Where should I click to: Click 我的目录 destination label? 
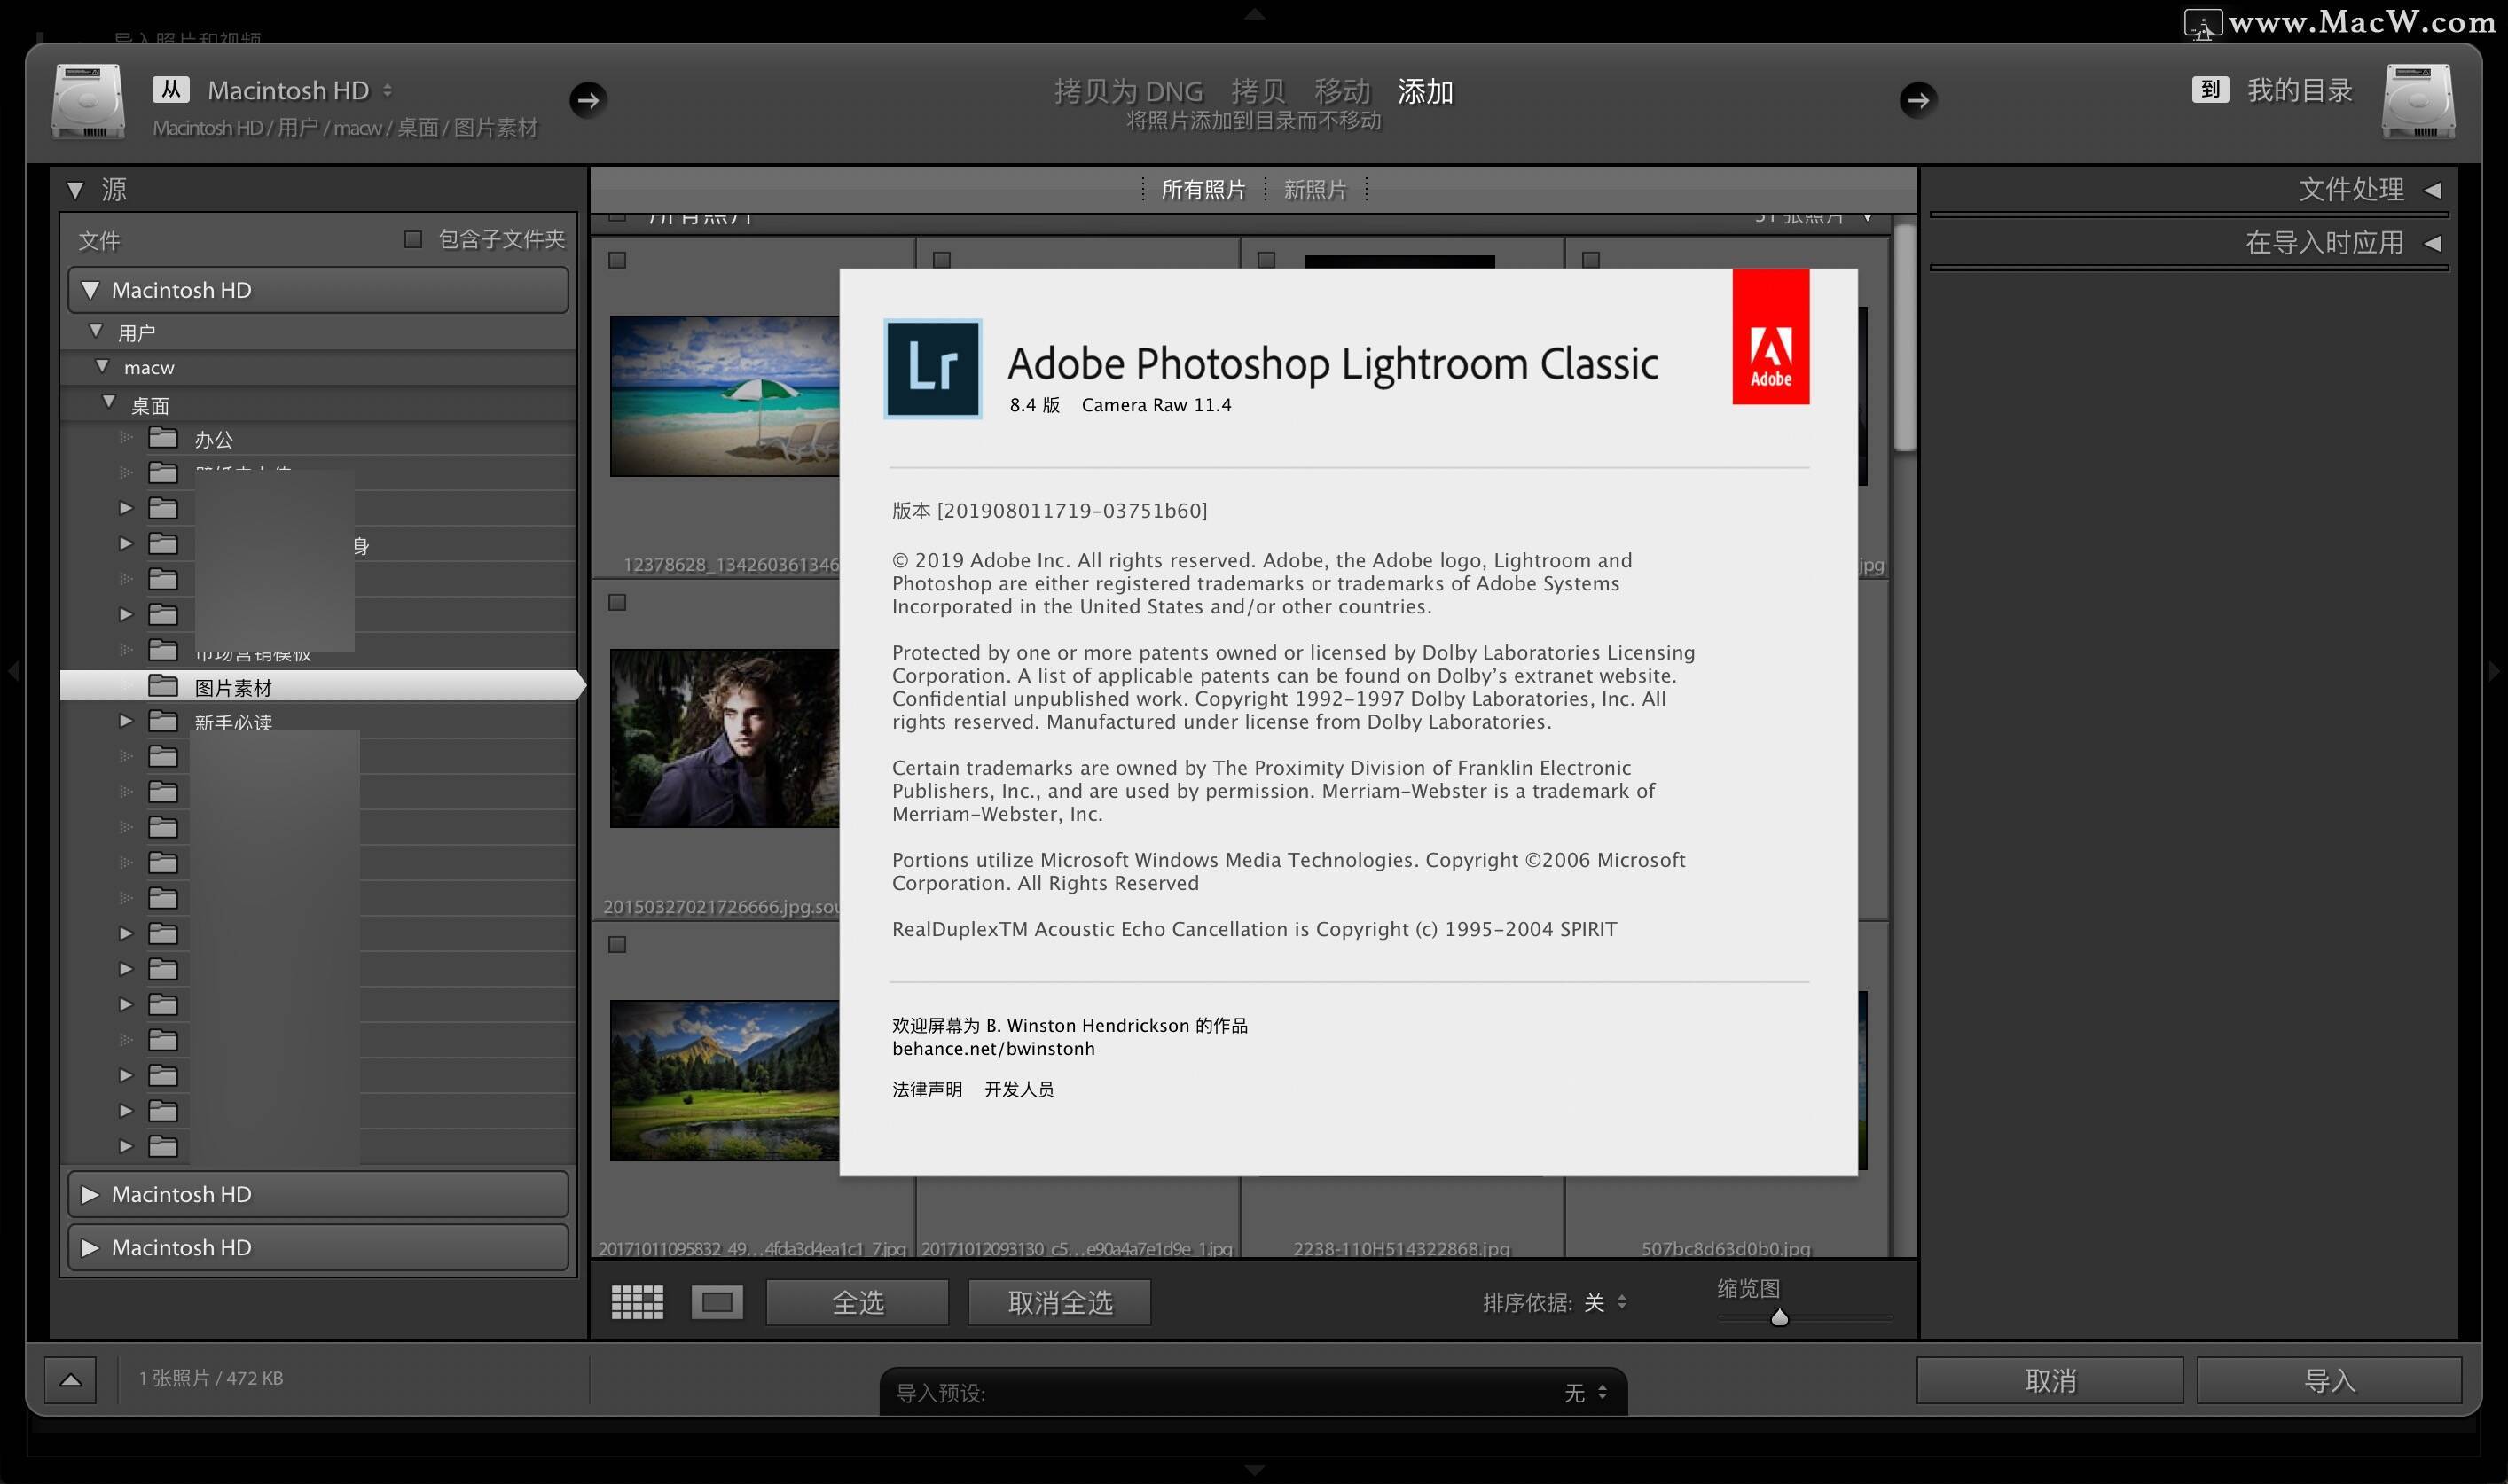[2299, 90]
